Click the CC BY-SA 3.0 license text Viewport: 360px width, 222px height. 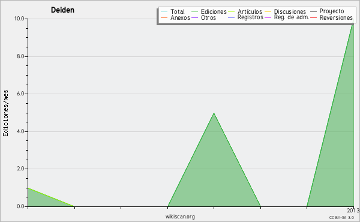pos(341,217)
